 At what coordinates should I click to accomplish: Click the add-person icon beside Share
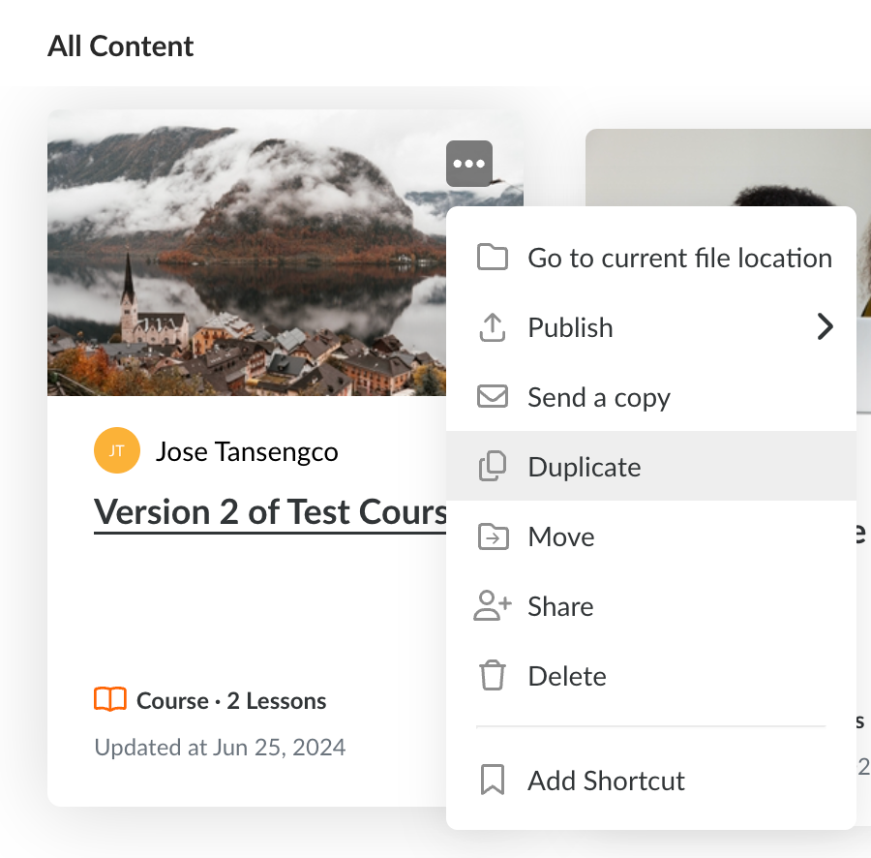point(493,607)
